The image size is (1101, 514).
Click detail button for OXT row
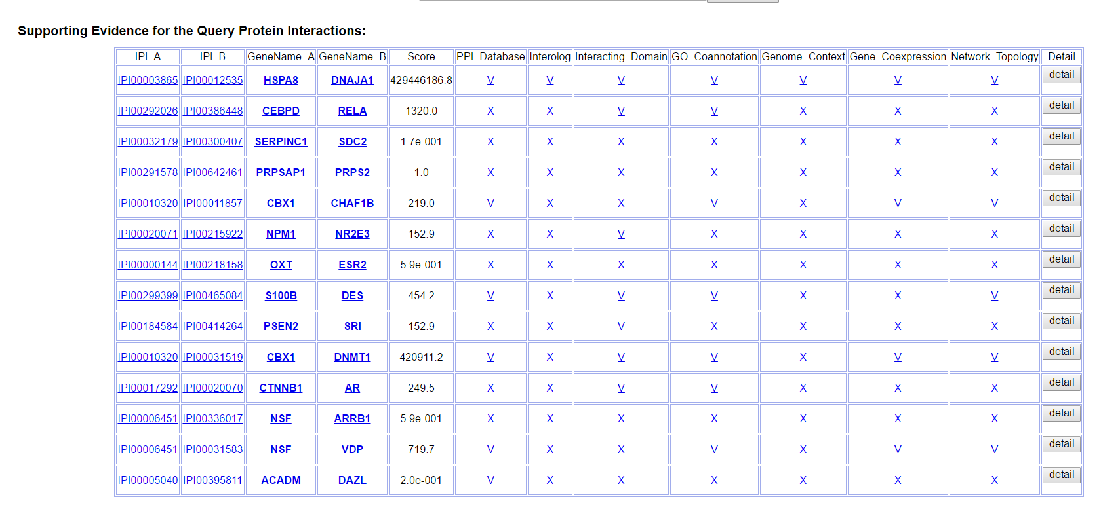tap(1061, 259)
